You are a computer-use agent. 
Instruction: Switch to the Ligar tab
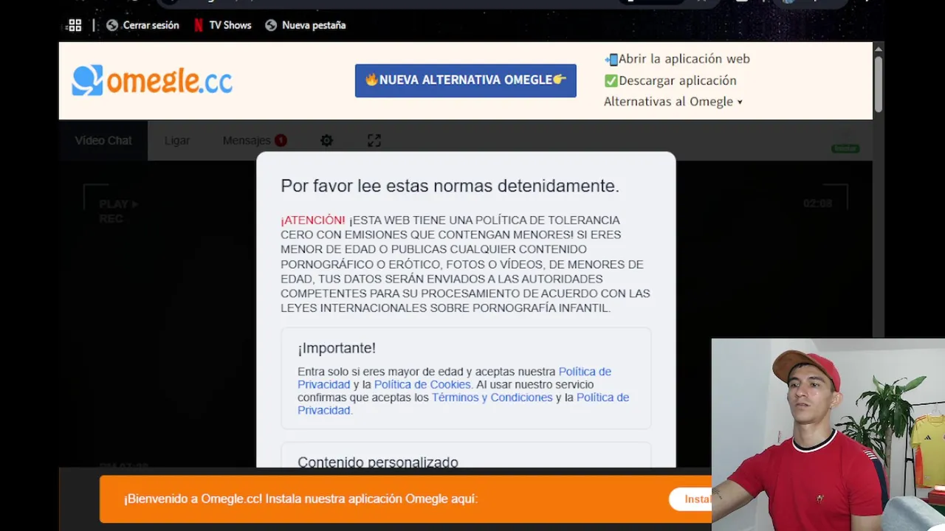(x=177, y=140)
